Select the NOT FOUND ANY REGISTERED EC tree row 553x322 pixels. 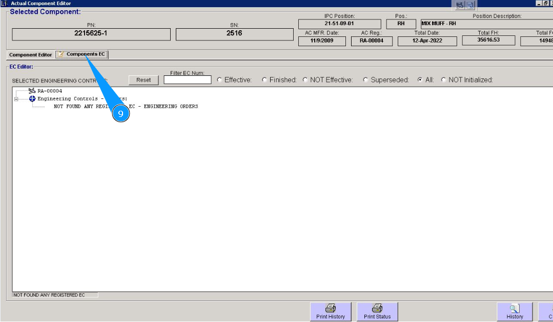click(x=126, y=107)
